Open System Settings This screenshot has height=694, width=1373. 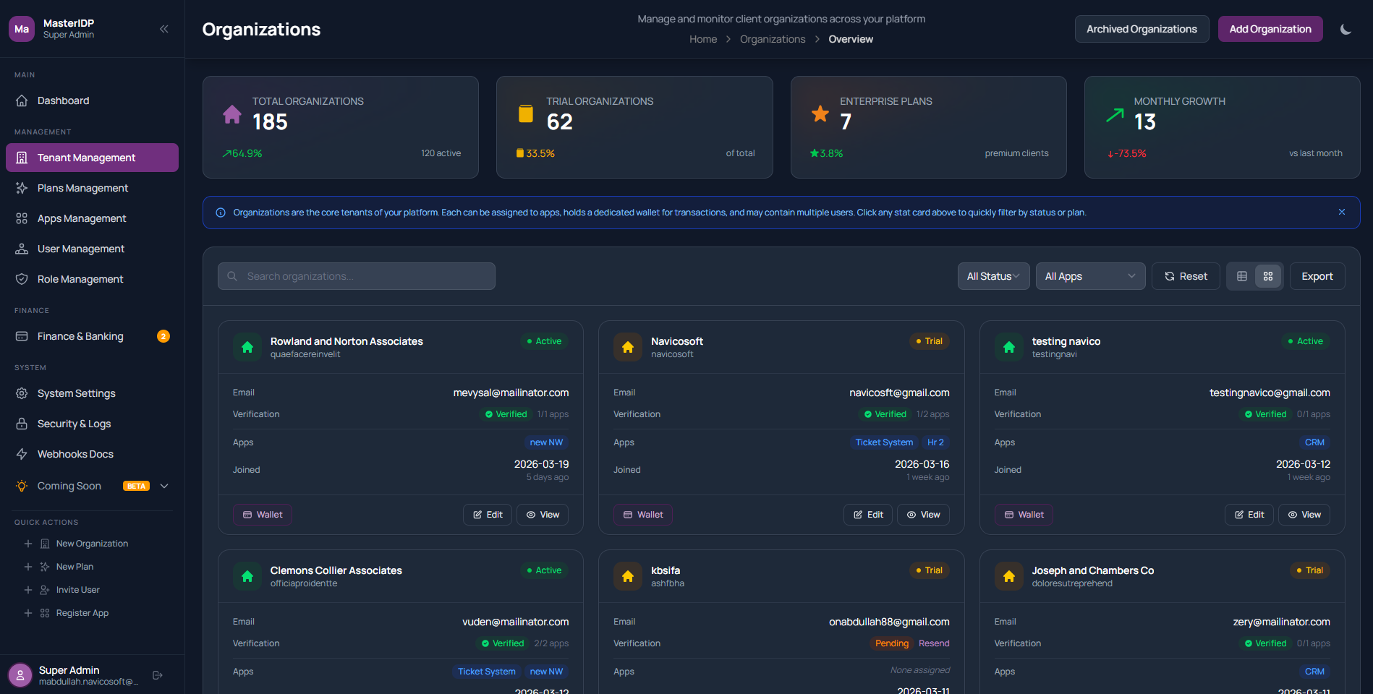coord(92,393)
